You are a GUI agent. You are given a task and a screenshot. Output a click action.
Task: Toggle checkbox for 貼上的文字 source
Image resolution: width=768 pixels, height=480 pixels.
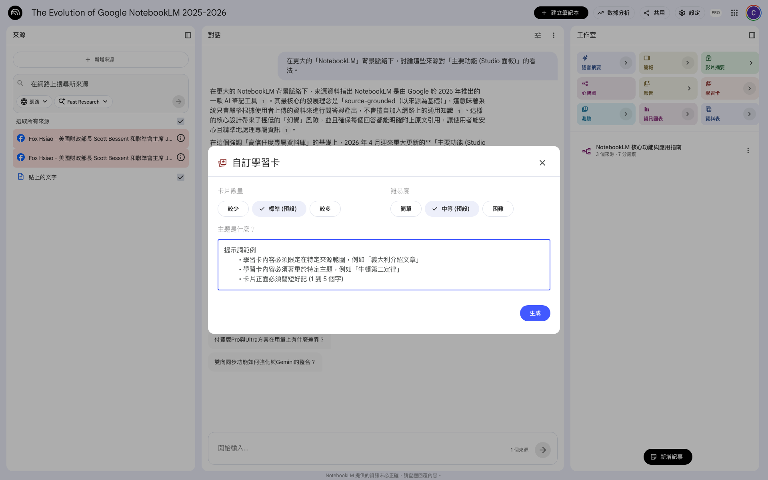click(x=181, y=177)
